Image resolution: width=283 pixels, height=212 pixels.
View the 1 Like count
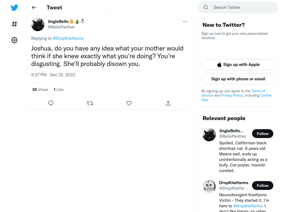coord(59,90)
